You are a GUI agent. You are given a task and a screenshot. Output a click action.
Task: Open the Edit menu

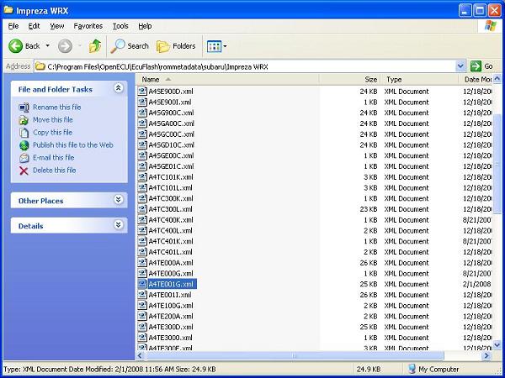(x=34, y=26)
